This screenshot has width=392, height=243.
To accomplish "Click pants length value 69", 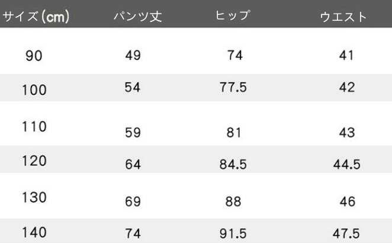I will (x=133, y=202).
